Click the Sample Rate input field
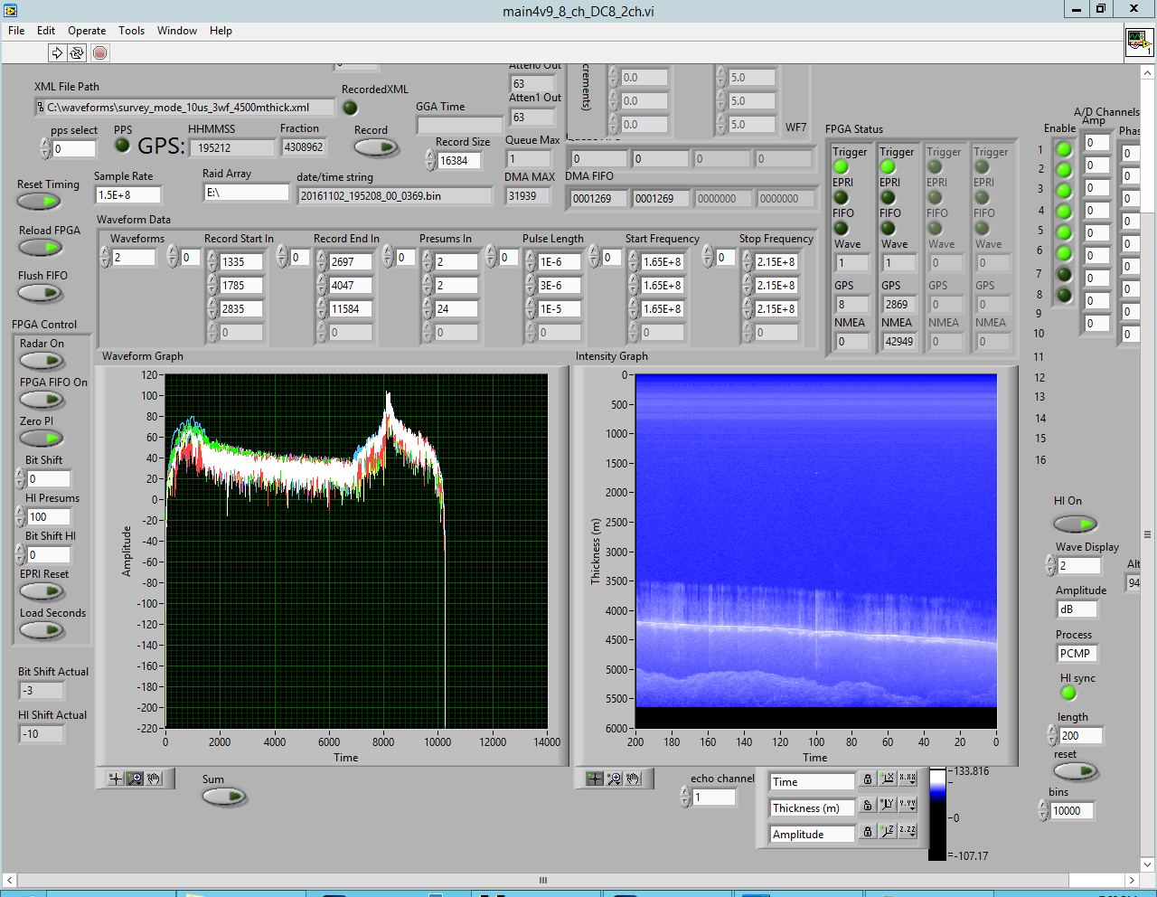 (127, 195)
